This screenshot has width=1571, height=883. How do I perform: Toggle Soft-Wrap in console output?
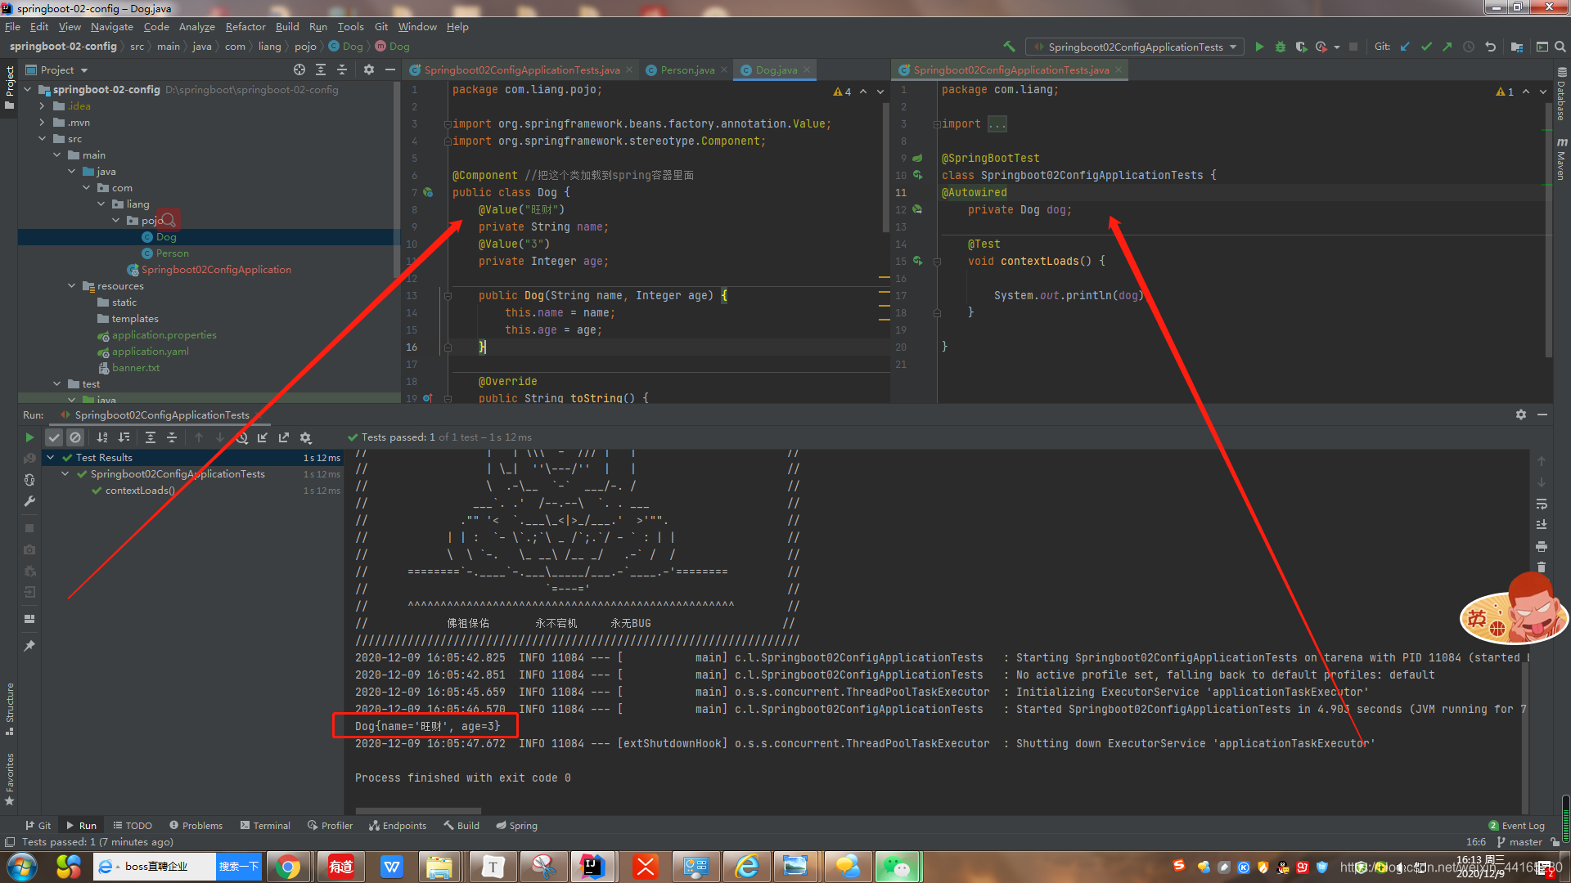(x=1542, y=504)
